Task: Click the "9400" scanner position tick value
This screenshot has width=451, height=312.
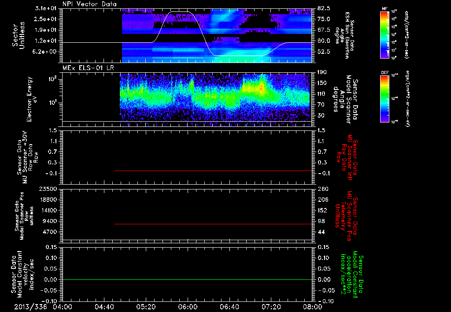Action: pyautogui.click(x=50, y=221)
